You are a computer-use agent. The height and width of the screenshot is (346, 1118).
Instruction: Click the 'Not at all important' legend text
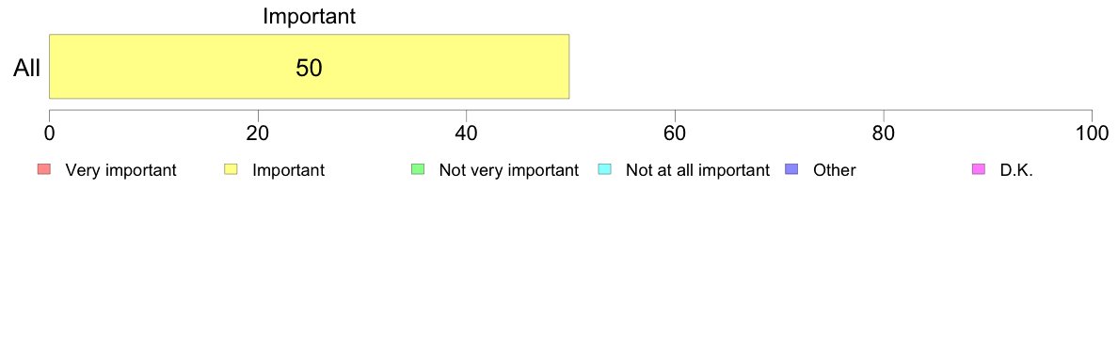pyautogui.click(x=697, y=170)
